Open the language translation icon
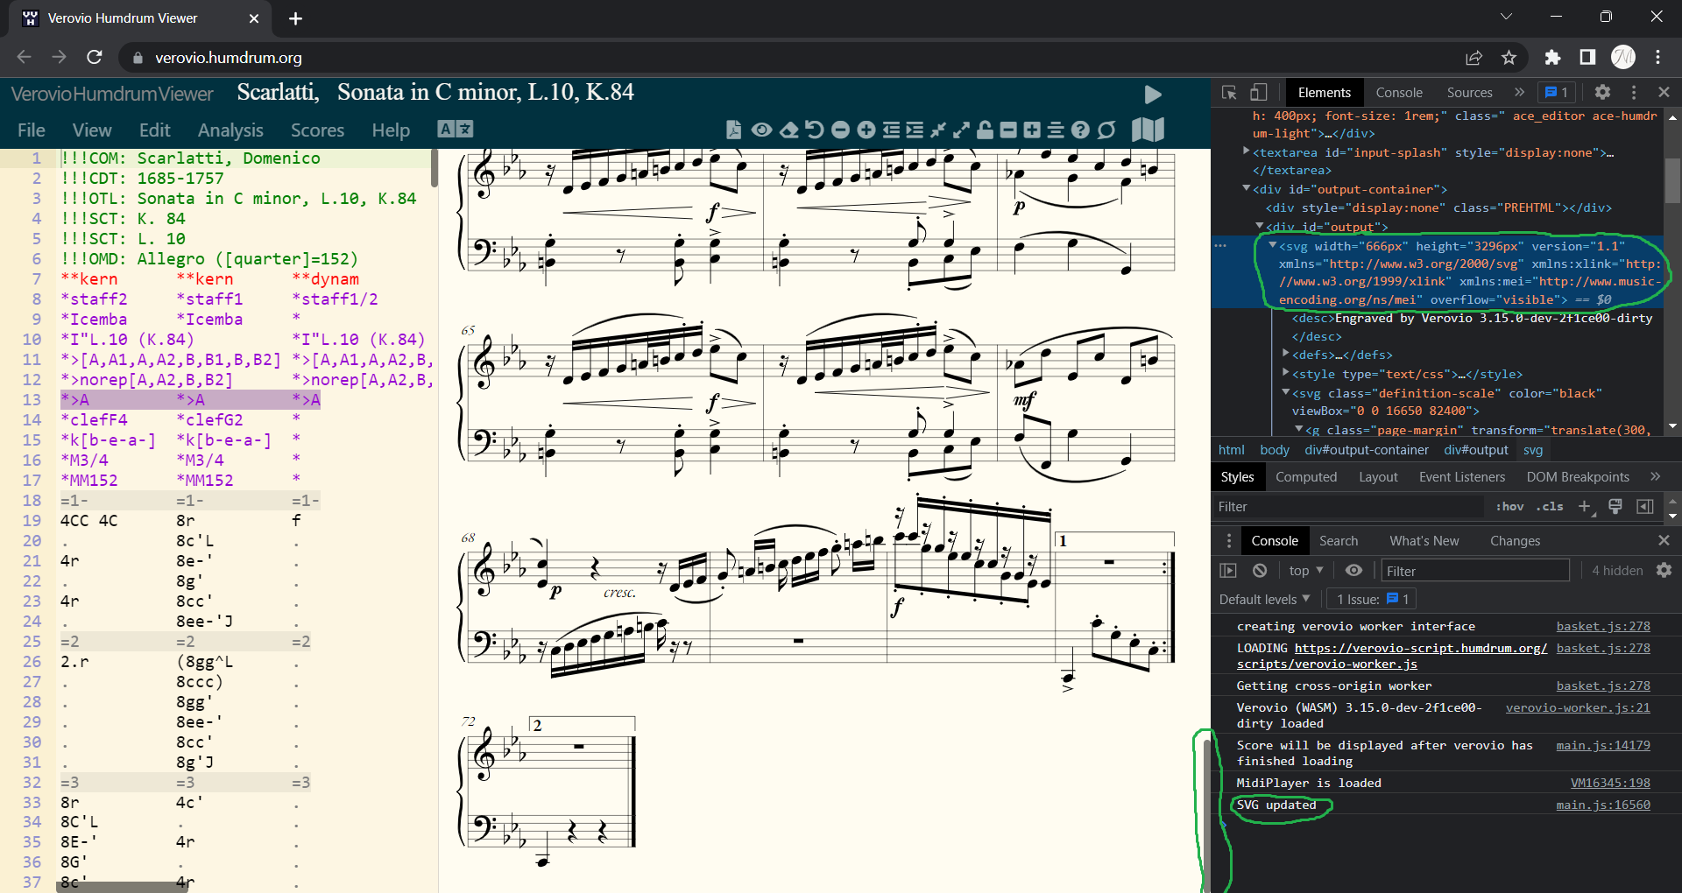The width and height of the screenshot is (1682, 893). pos(455,130)
